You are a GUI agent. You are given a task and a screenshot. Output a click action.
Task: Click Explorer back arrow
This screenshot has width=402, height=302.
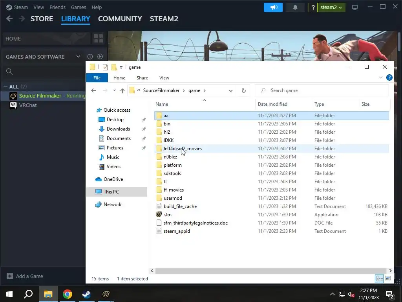coord(93,90)
